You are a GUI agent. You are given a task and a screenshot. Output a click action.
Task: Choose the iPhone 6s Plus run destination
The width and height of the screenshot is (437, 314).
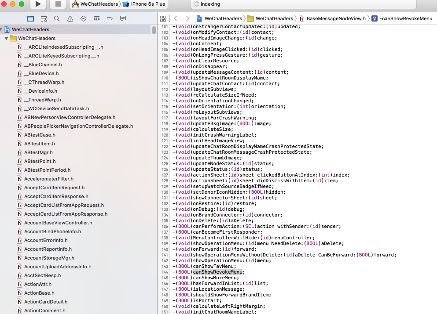tap(144, 4)
